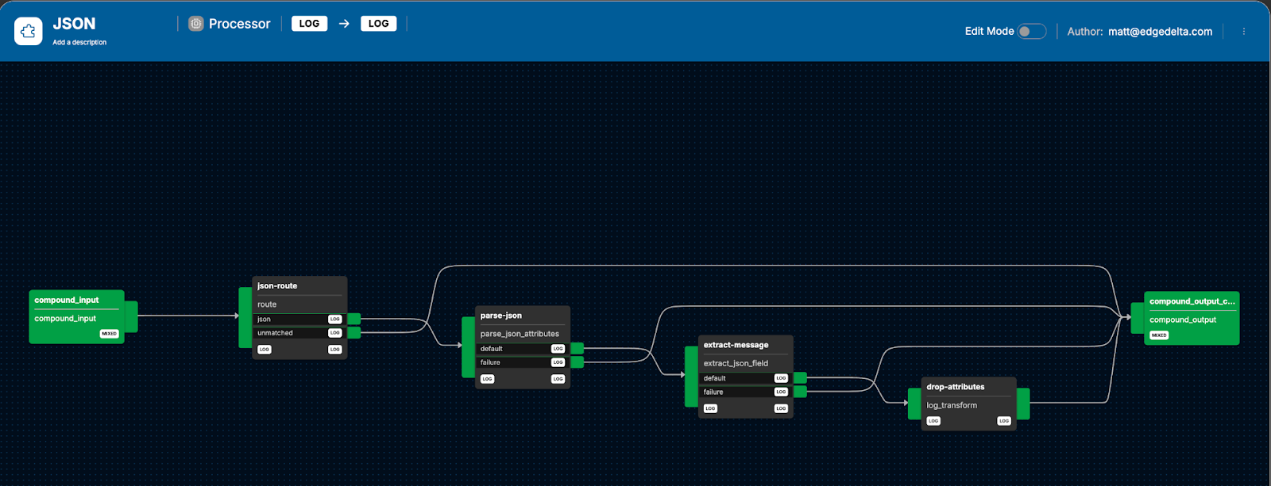Open the three-dot options menu
Viewport: 1271px width, 486px height.
1243,32
